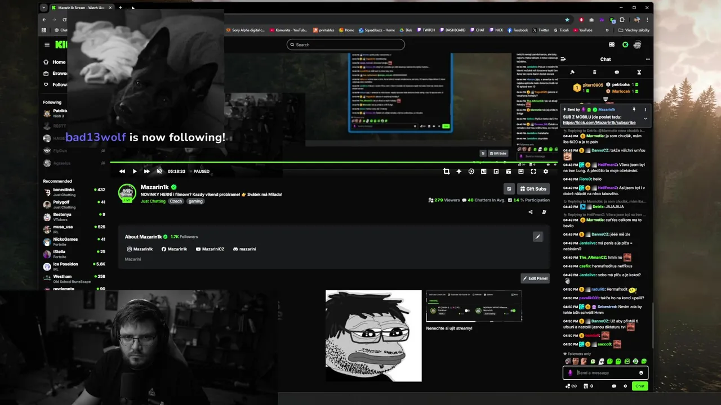Open player settings gear icon
Screen dimensions: 721x405
[x=545, y=172]
